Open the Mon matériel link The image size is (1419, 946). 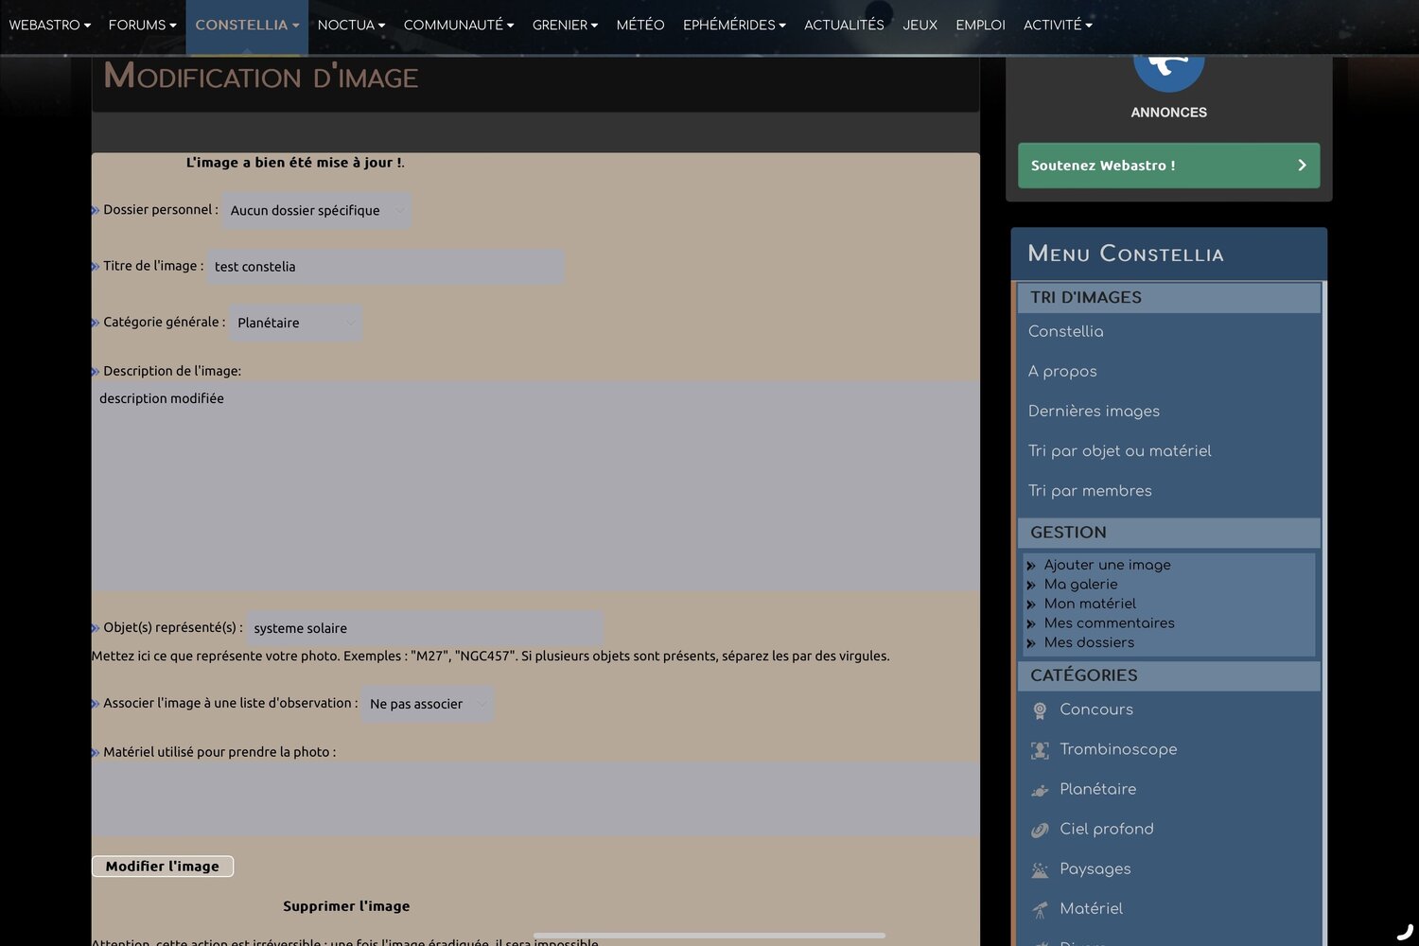pyautogui.click(x=1090, y=604)
